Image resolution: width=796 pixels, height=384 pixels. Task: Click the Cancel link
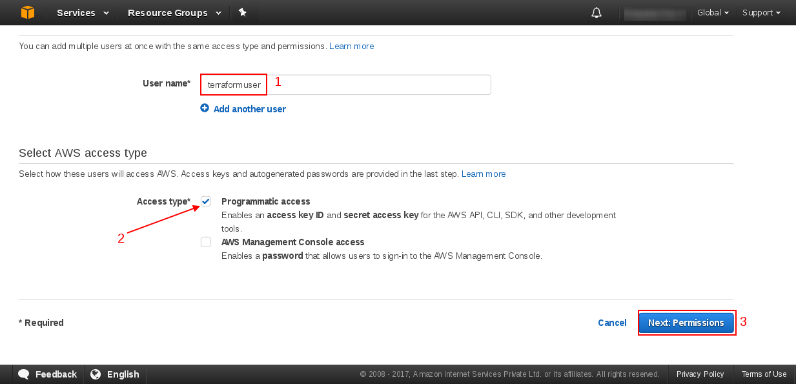[612, 323]
